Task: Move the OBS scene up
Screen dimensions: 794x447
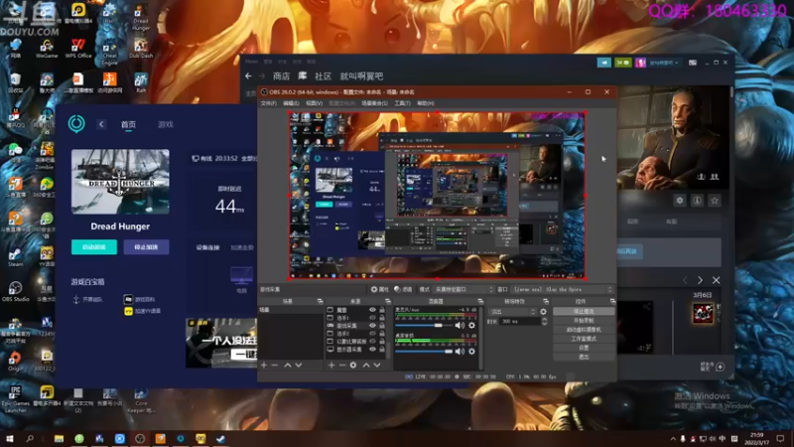Action: coord(288,365)
